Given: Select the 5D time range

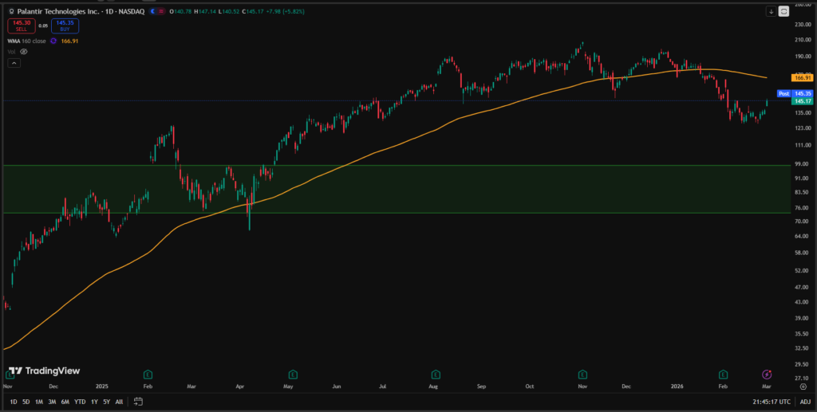Looking at the screenshot, I should (26, 402).
